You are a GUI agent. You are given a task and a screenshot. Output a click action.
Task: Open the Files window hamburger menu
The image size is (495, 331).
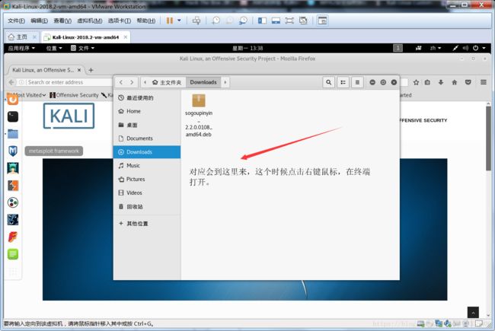click(357, 82)
